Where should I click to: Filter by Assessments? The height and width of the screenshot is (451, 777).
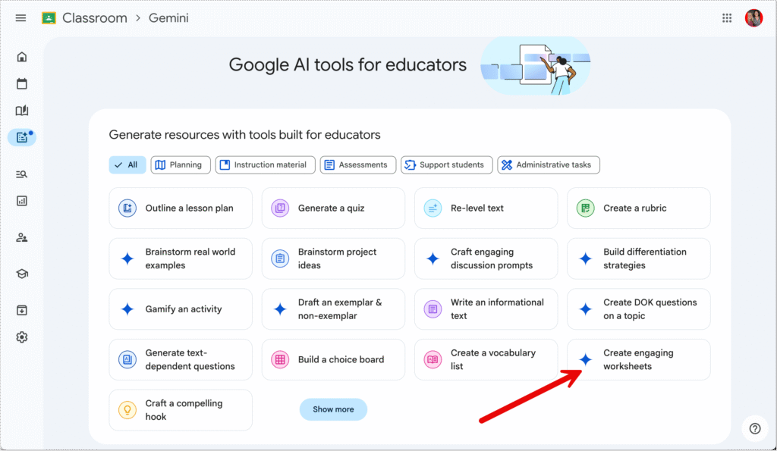tap(358, 164)
